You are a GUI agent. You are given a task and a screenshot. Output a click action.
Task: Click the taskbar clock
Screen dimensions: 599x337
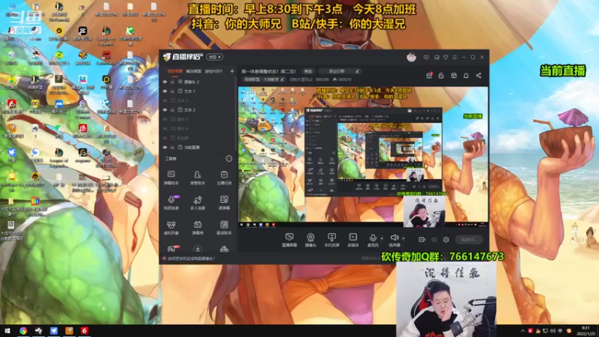[586, 331]
